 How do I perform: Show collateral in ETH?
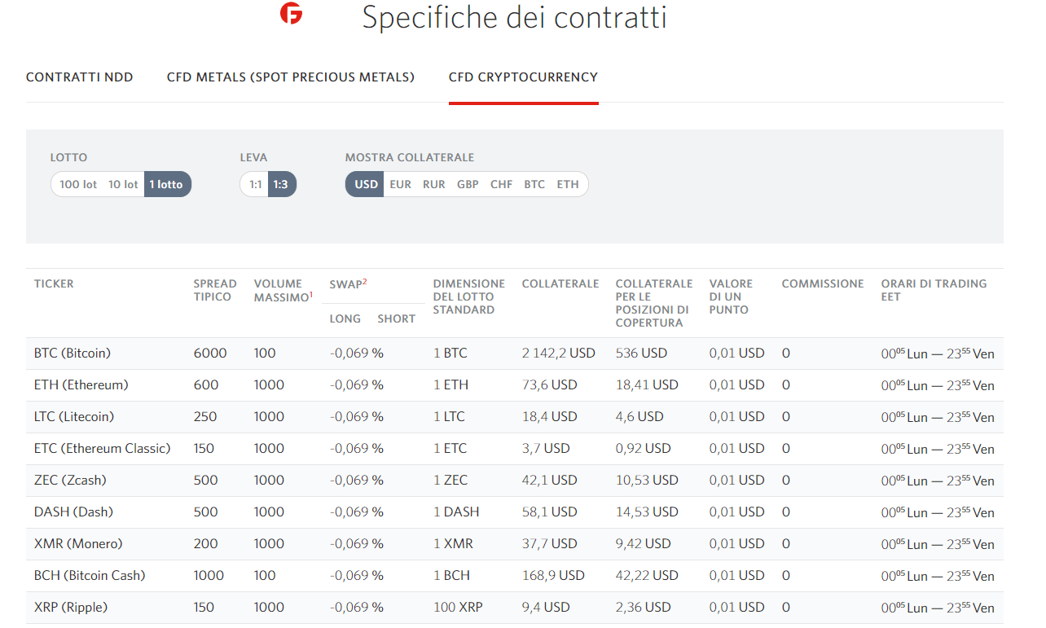pos(568,184)
